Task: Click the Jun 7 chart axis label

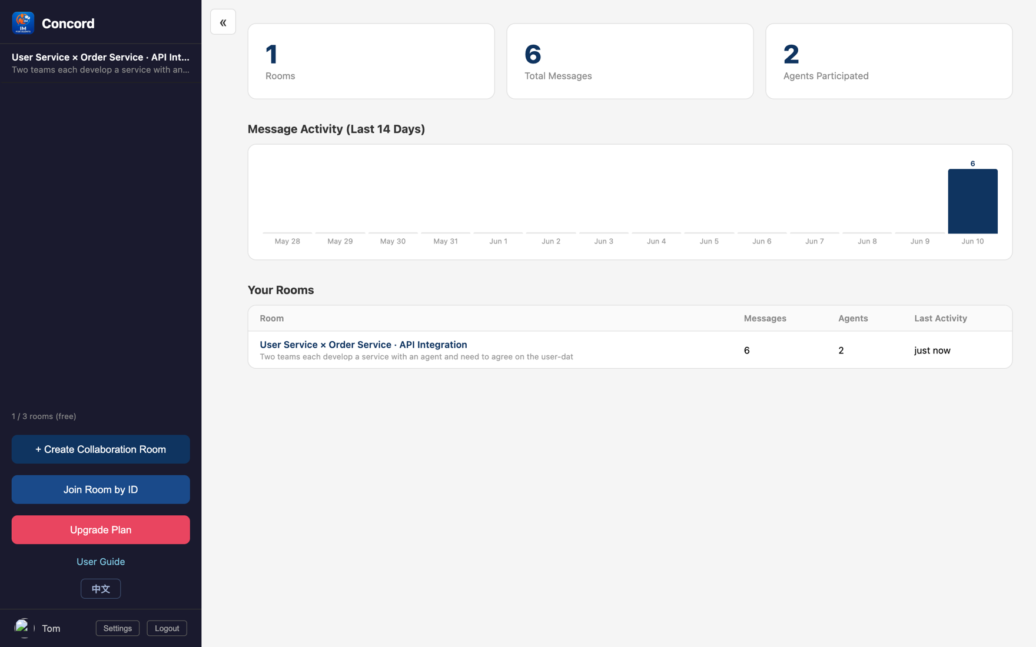Action: click(814, 241)
